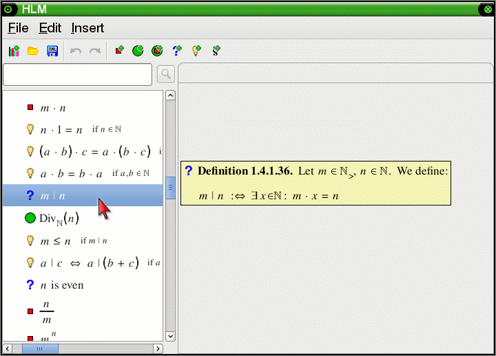Add new blue question mark predicate
The height and width of the screenshot is (356, 496).
[x=177, y=51]
